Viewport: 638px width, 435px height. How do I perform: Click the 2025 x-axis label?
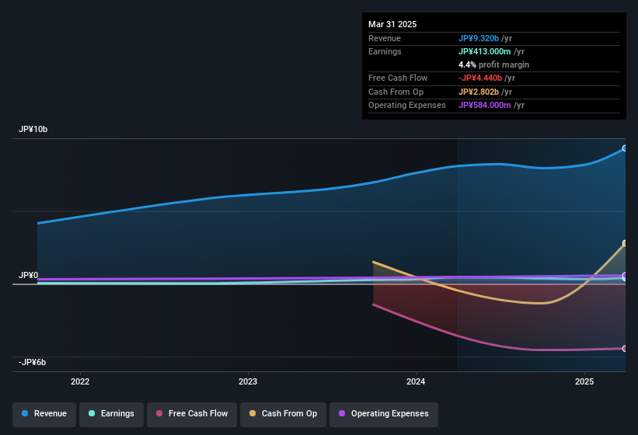tap(584, 381)
